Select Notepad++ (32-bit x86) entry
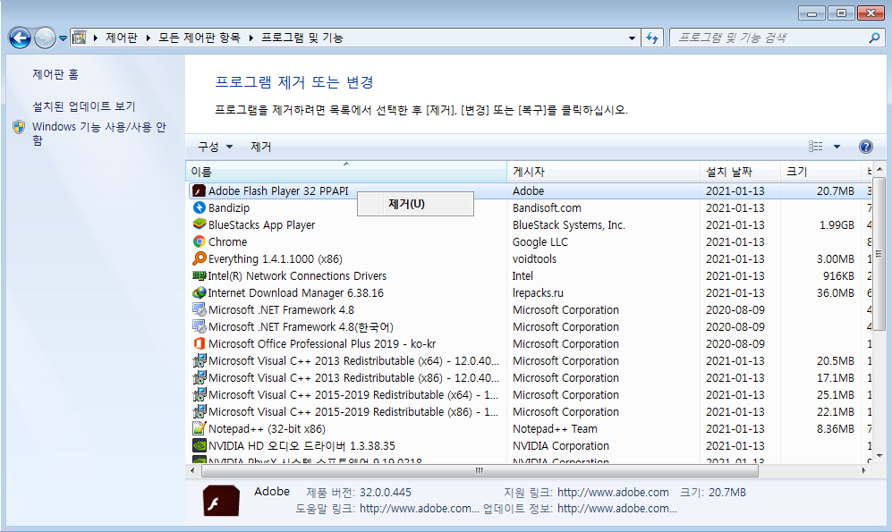Image resolution: width=892 pixels, height=532 pixels. (x=267, y=429)
